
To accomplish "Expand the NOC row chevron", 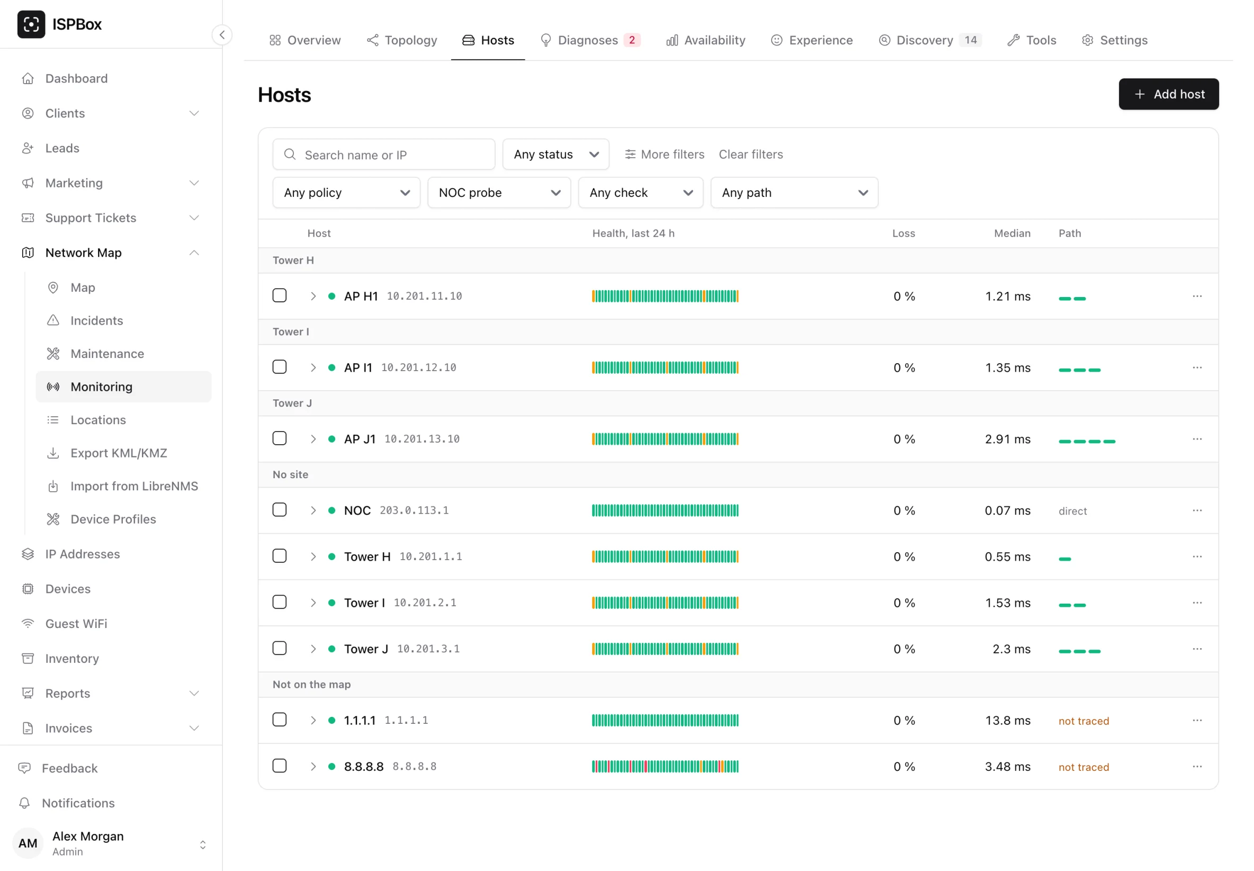I will 313,511.
